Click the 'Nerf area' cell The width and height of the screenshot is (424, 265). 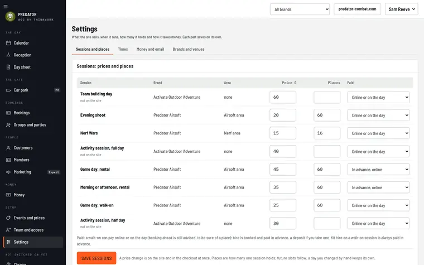click(232, 133)
